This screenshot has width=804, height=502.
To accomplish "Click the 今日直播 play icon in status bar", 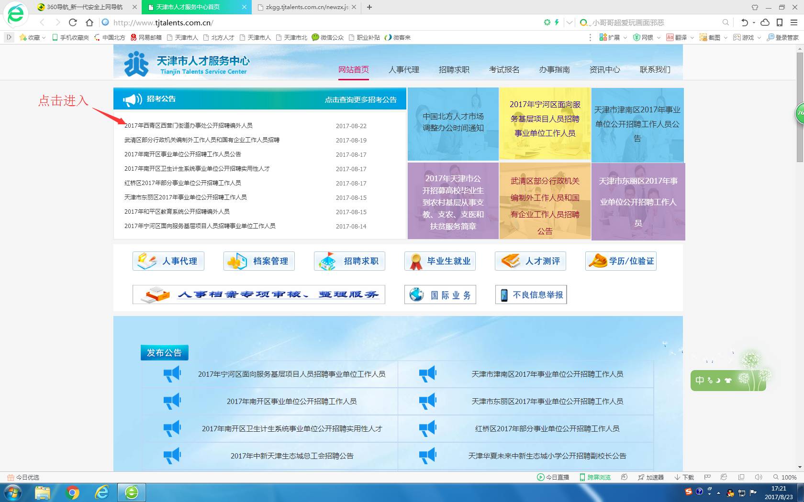I will (x=553, y=477).
